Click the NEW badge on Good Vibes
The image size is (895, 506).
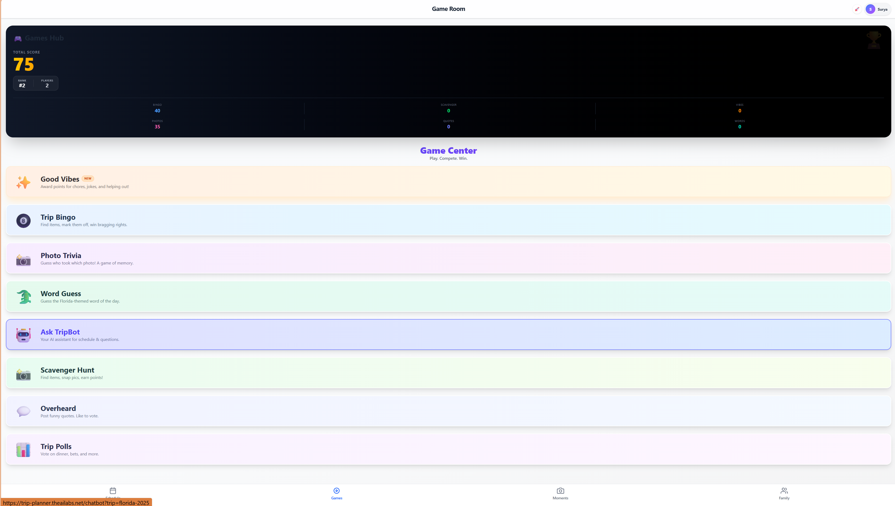[88, 178]
